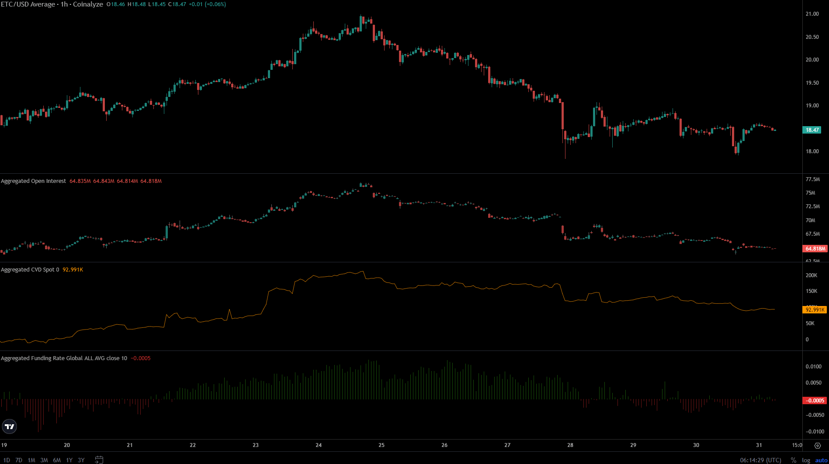Toggle percent scale mode

point(794,460)
